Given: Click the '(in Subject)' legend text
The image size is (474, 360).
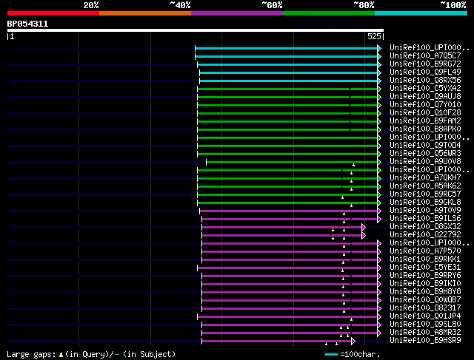Looking at the screenshot, I should pos(149,354).
